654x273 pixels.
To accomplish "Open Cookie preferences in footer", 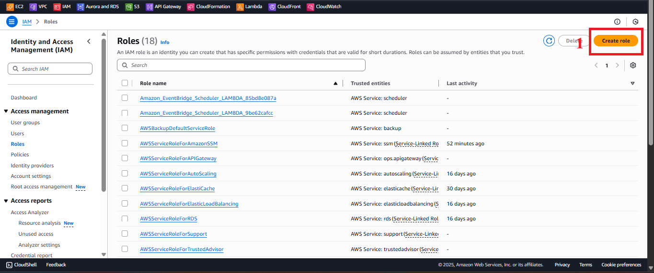I will tap(621, 265).
